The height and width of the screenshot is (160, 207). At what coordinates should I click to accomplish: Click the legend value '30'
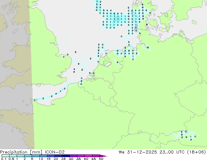[x=71, y=159]
